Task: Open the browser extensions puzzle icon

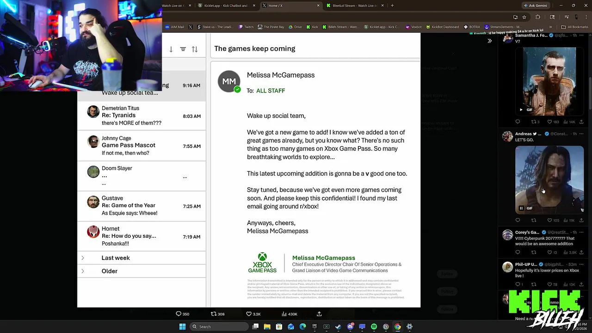Action: [x=537, y=17]
